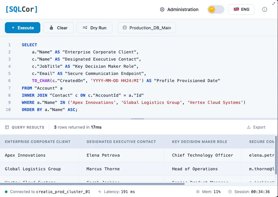This screenshot has width=278, height=197.
Task: Click the Administration label
Action: pos(183,9)
